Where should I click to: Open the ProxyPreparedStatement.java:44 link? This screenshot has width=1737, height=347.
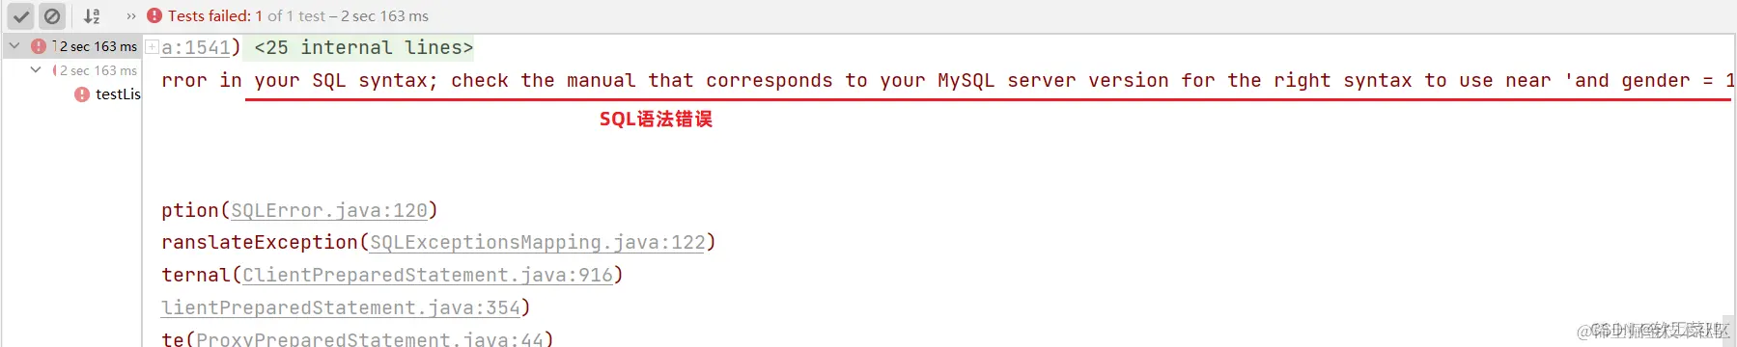(x=370, y=338)
